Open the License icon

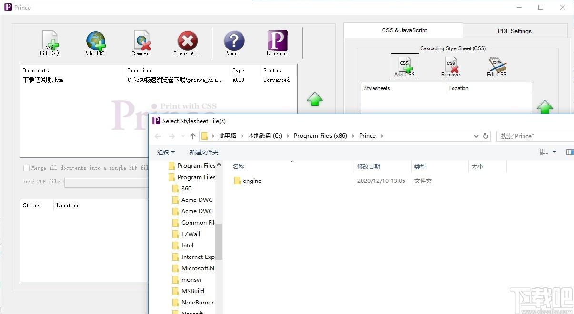pyautogui.click(x=277, y=41)
